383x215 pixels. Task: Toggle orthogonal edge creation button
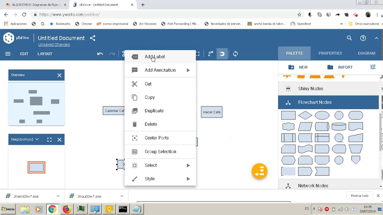click(x=211, y=54)
